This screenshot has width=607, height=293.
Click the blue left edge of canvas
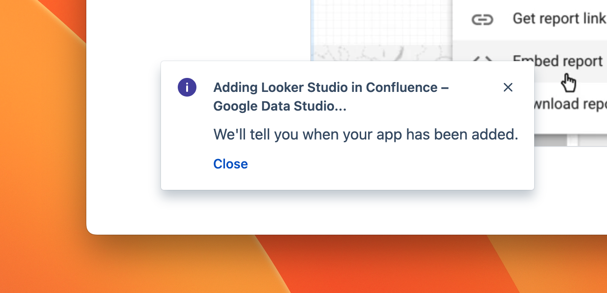311,28
